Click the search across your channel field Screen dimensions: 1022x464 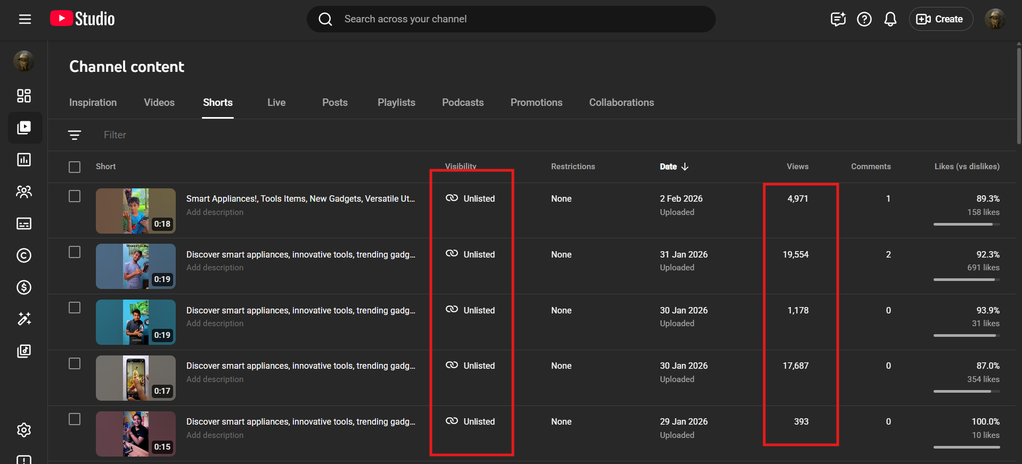[x=511, y=19]
